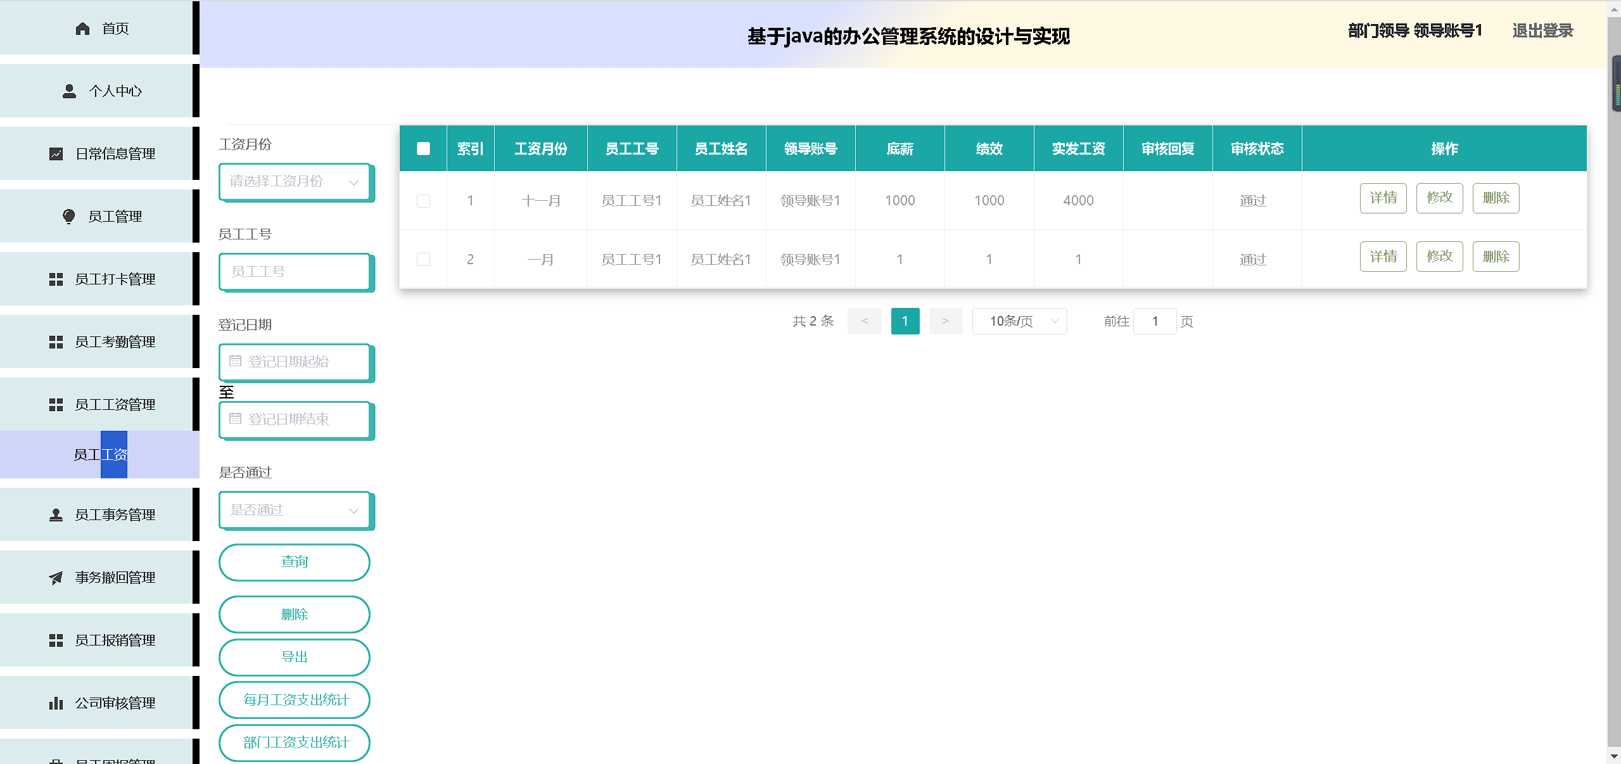Click the 部门工资支出统计 button
The width and height of the screenshot is (1621, 764).
click(295, 742)
